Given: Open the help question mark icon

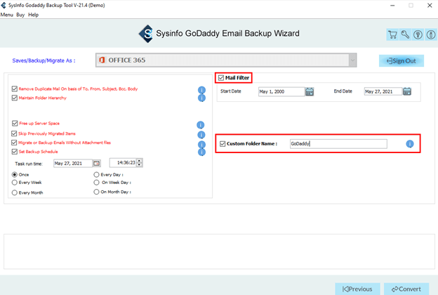Looking at the screenshot, I should pos(418,34).
